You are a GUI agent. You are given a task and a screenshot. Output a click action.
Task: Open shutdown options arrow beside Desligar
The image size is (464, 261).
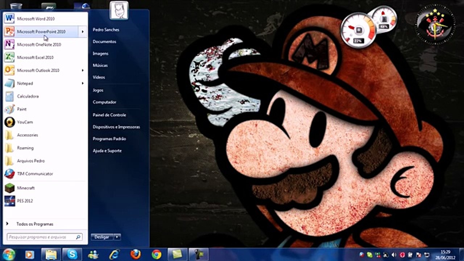117,237
